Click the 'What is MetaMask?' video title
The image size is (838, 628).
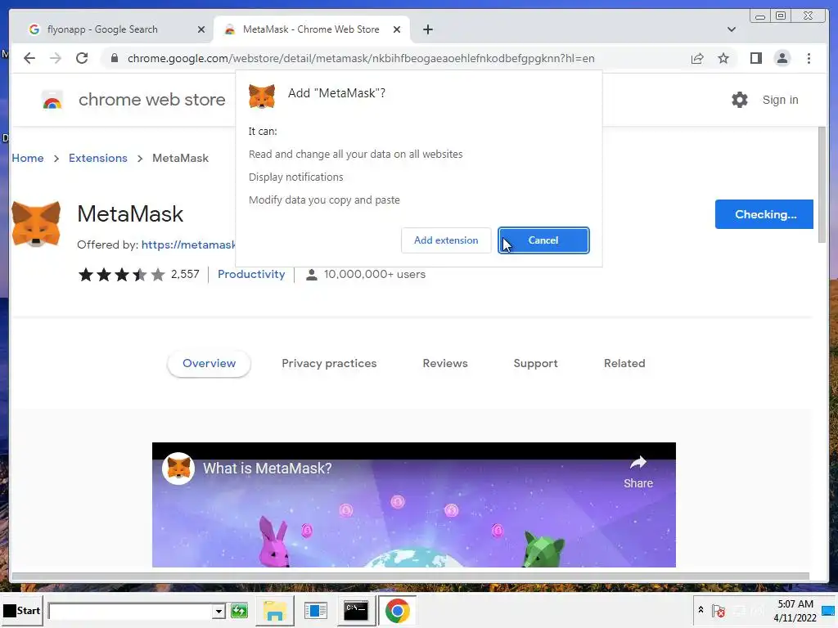(x=268, y=469)
